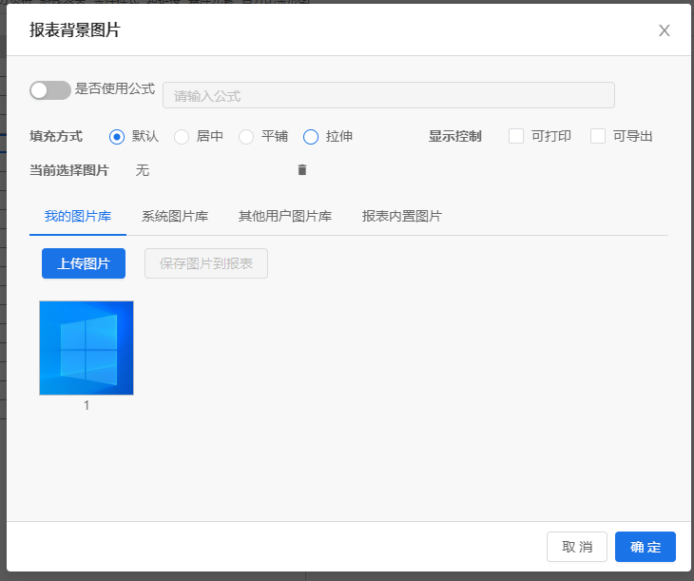Switch to 我的图片库 tab

(x=78, y=217)
